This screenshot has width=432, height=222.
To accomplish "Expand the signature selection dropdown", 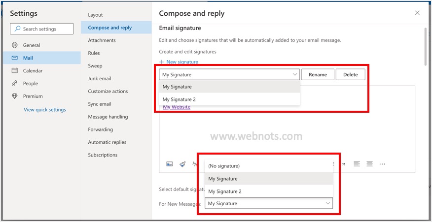I will point(295,75).
